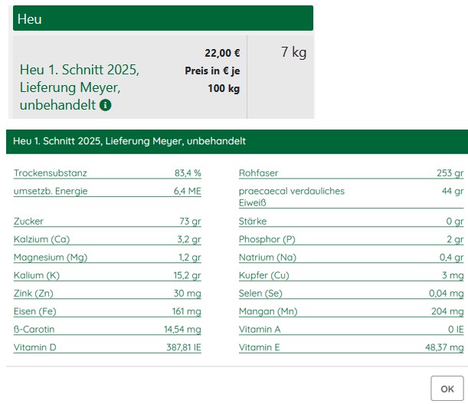Click the Vitamin D label

tap(35, 347)
